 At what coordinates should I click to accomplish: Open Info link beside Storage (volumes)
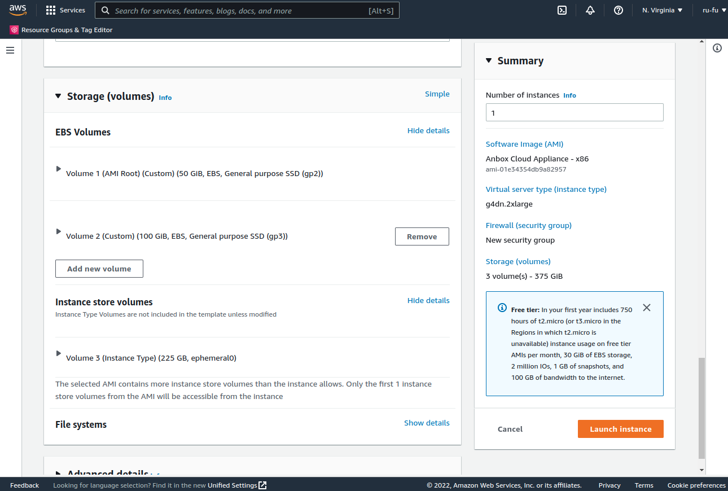click(x=165, y=98)
